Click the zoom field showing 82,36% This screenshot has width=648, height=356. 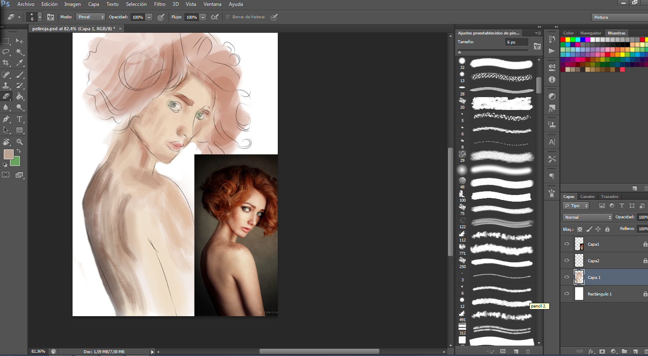(x=38, y=351)
